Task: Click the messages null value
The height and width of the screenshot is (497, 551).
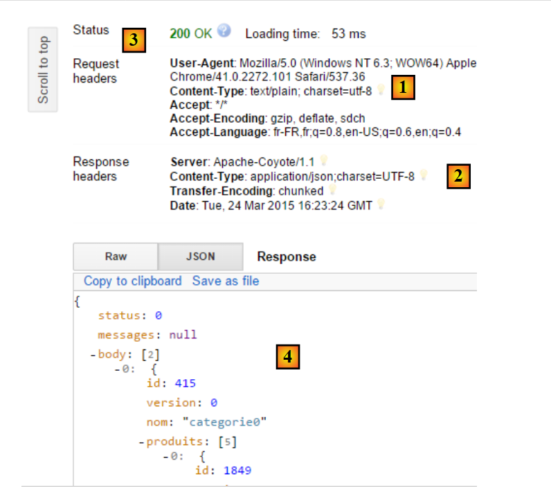Action: point(183,335)
